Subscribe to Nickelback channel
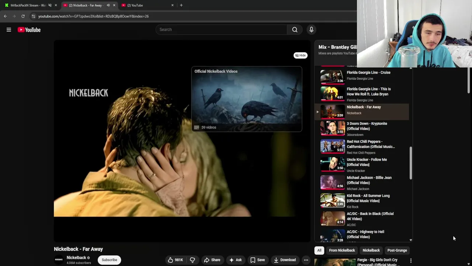The height and width of the screenshot is (266, 472). (109, 260)
